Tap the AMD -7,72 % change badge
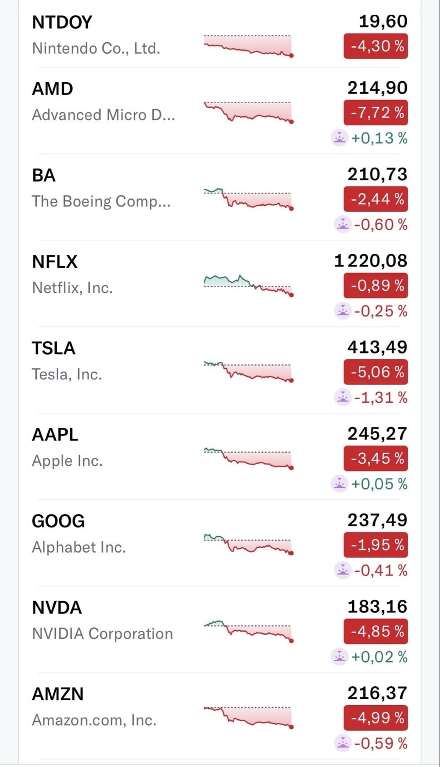This screenshot has width=440, height=767. coord(376,113)
